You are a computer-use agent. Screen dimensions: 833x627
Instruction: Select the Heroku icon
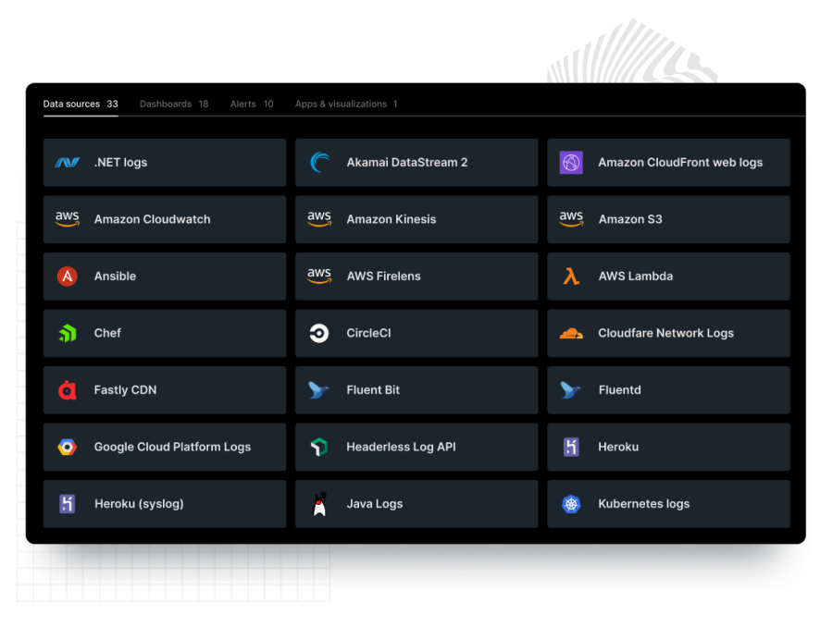(571, 447)
